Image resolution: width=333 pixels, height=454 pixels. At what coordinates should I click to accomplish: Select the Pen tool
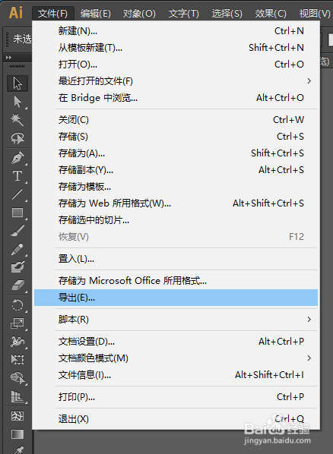point(17,158)
